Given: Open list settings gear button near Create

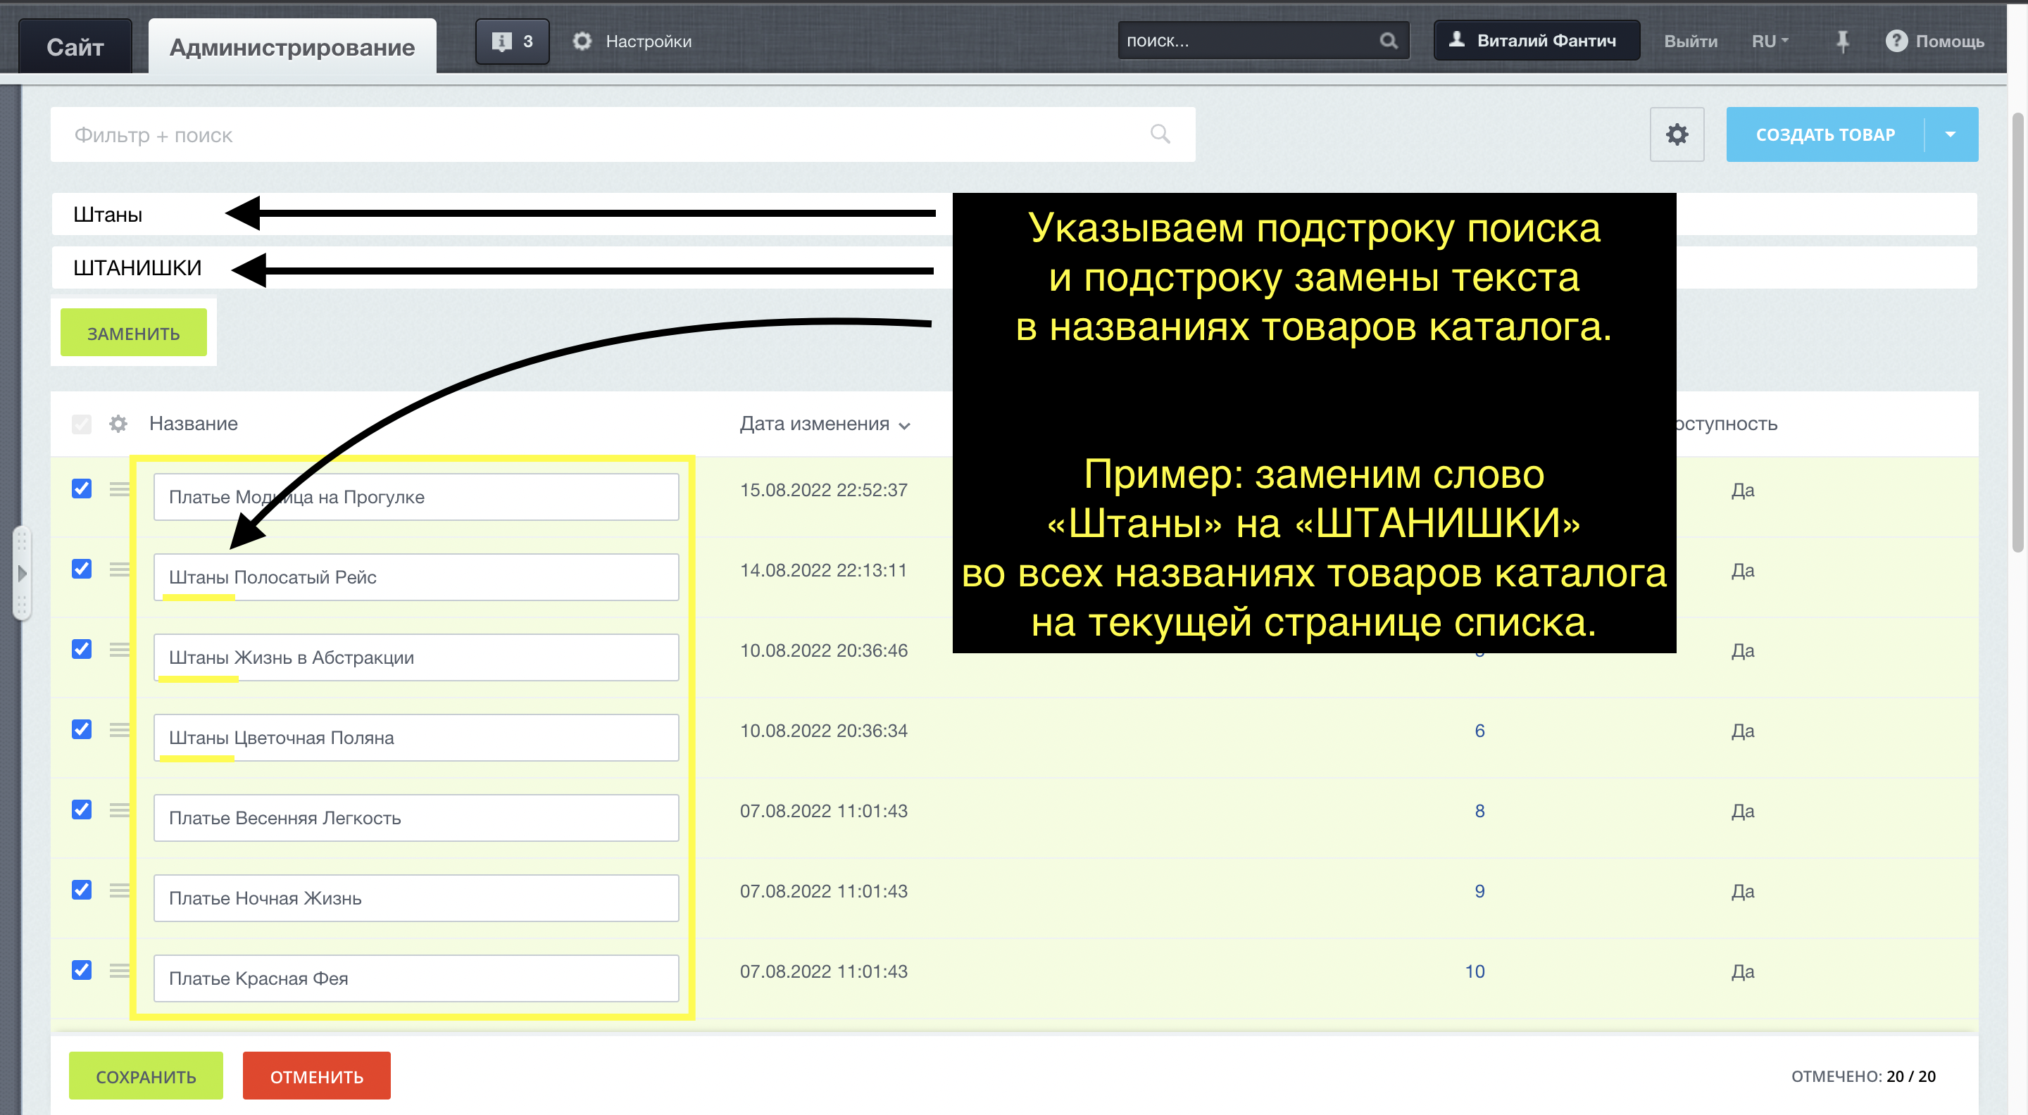Looking at the screenshot, I should point(1676,134).
